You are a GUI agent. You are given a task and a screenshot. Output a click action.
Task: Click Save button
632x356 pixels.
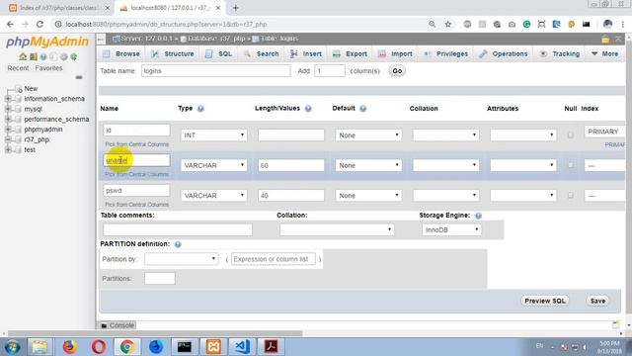[597, 301]
